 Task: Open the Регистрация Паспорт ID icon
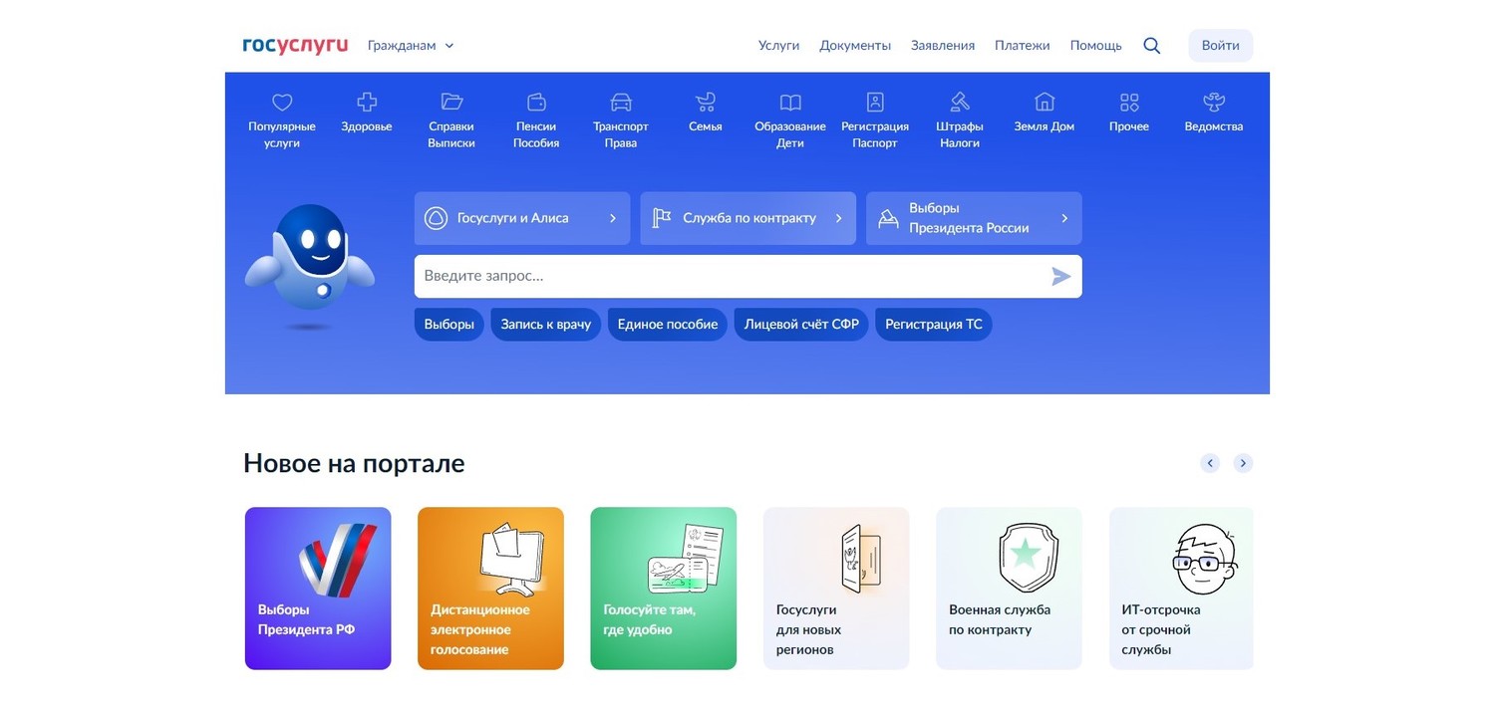[875, 102]
